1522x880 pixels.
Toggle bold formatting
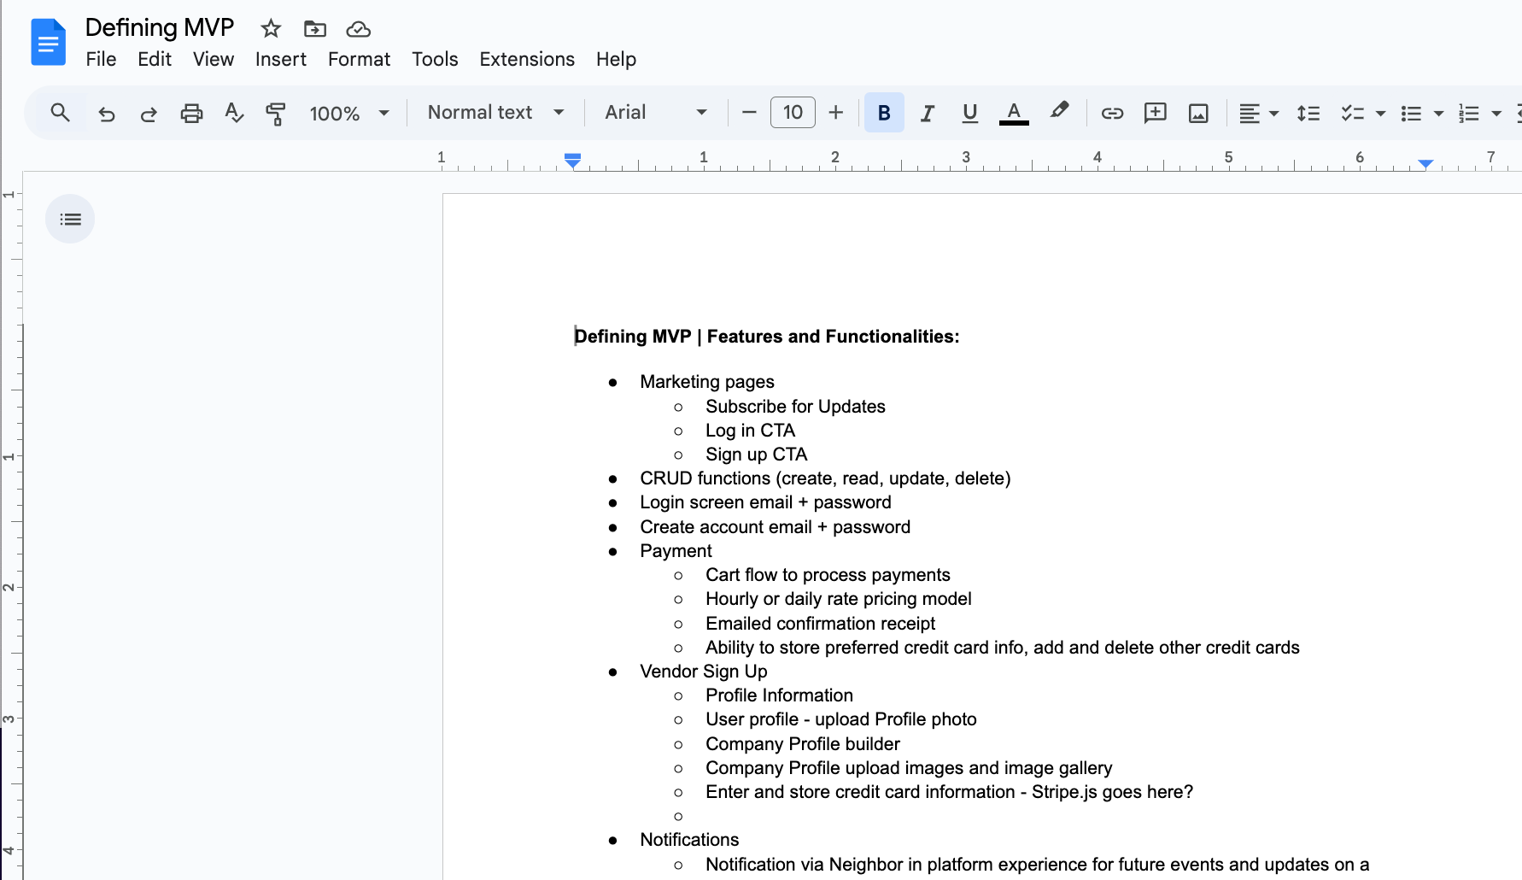coord(884,113)
